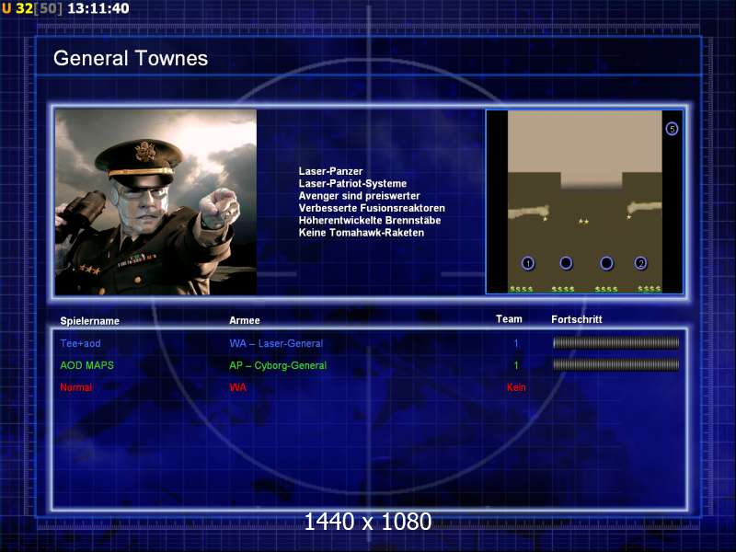
Task: Select player name Tee+aod
Action: coord(80,343)
